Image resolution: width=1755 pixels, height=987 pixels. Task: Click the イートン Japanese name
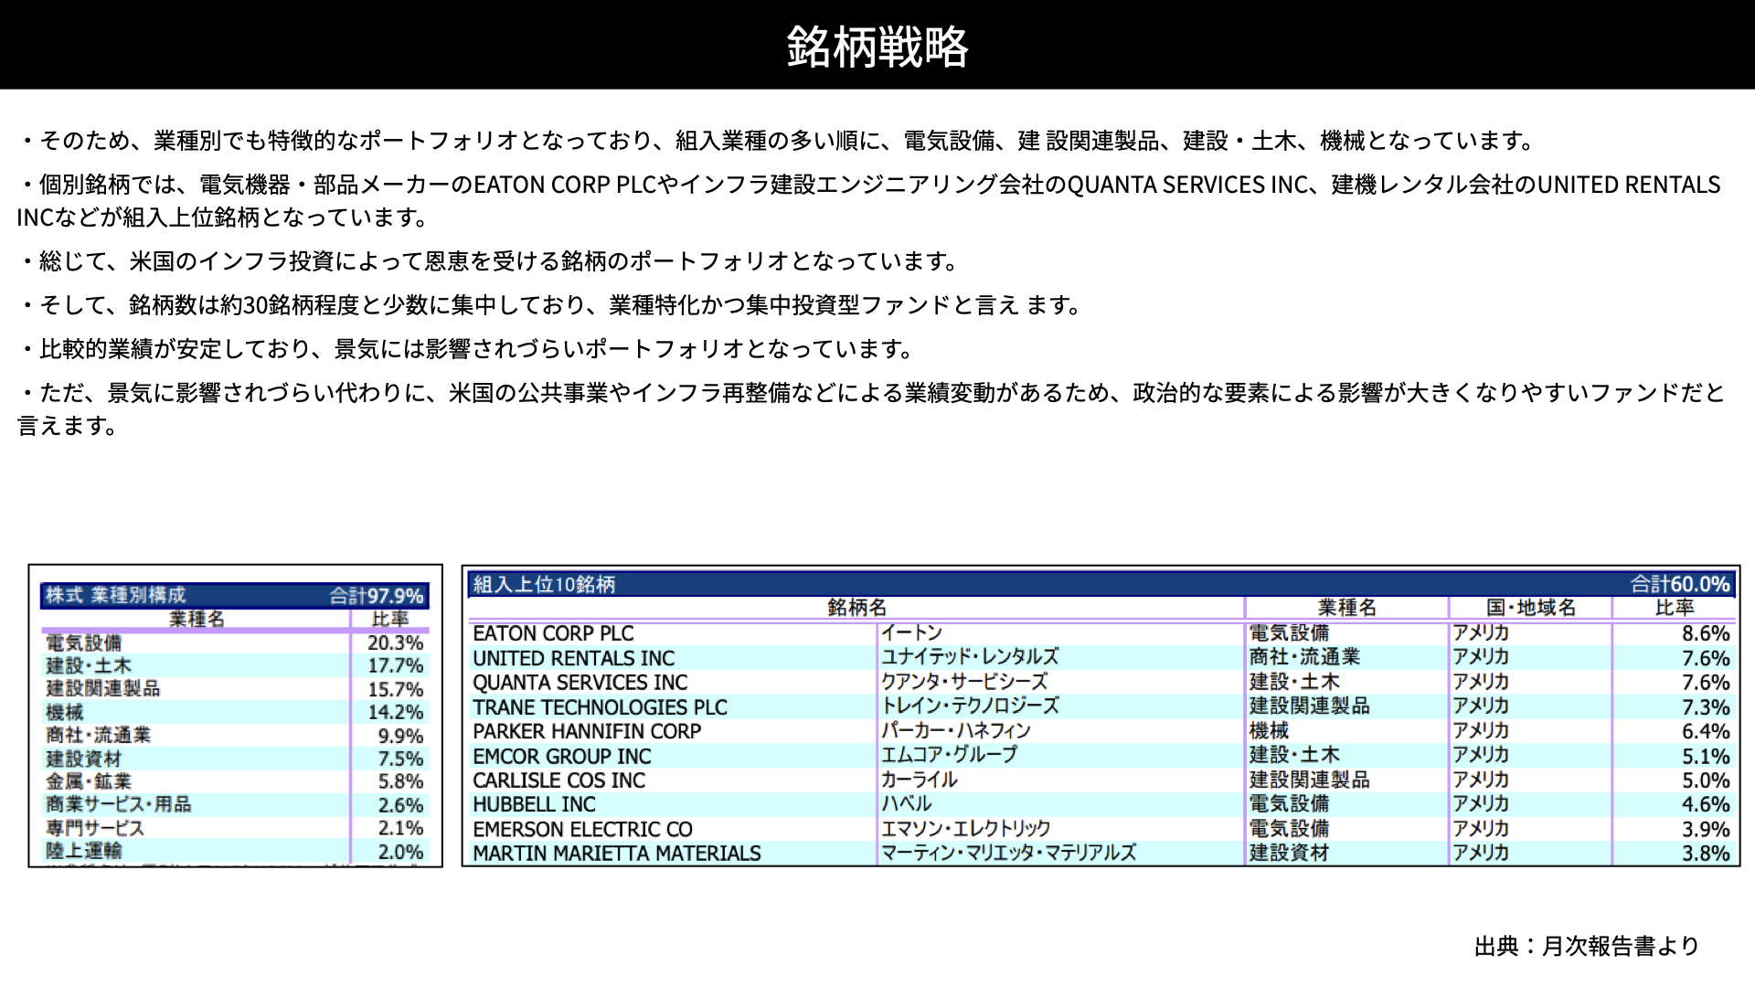point(911,632)
